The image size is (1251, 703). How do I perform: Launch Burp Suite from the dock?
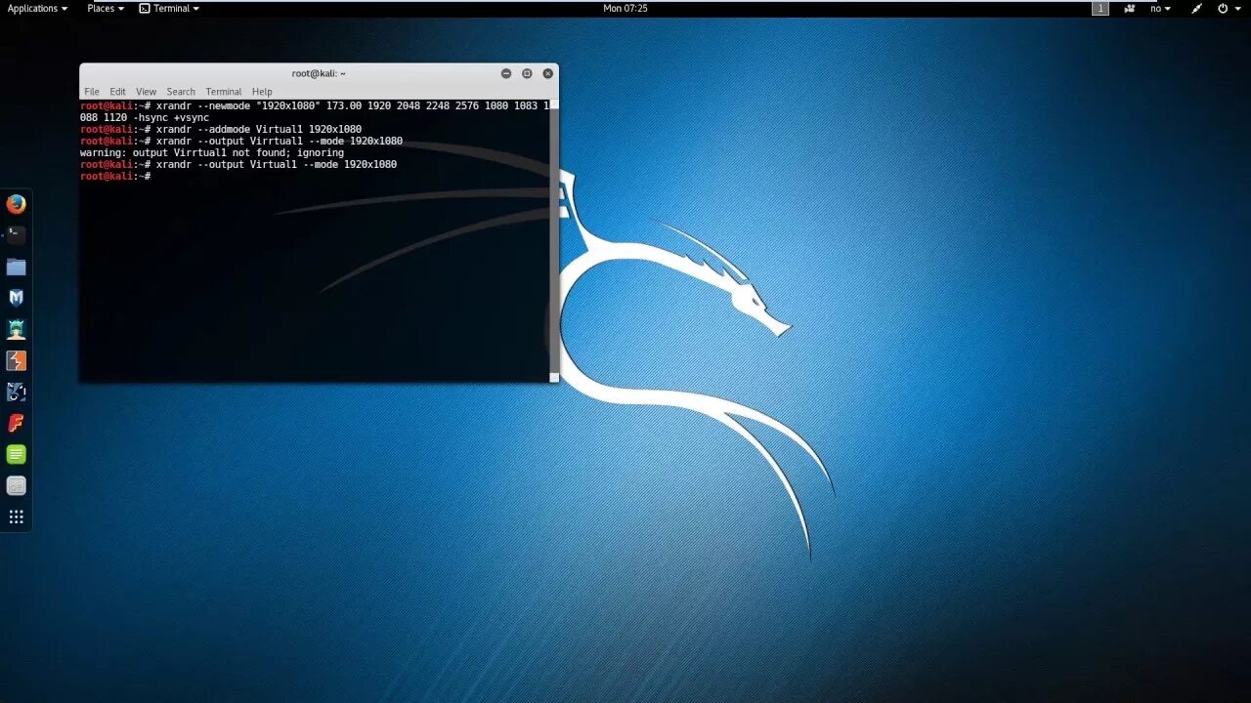tap(16, 360)
